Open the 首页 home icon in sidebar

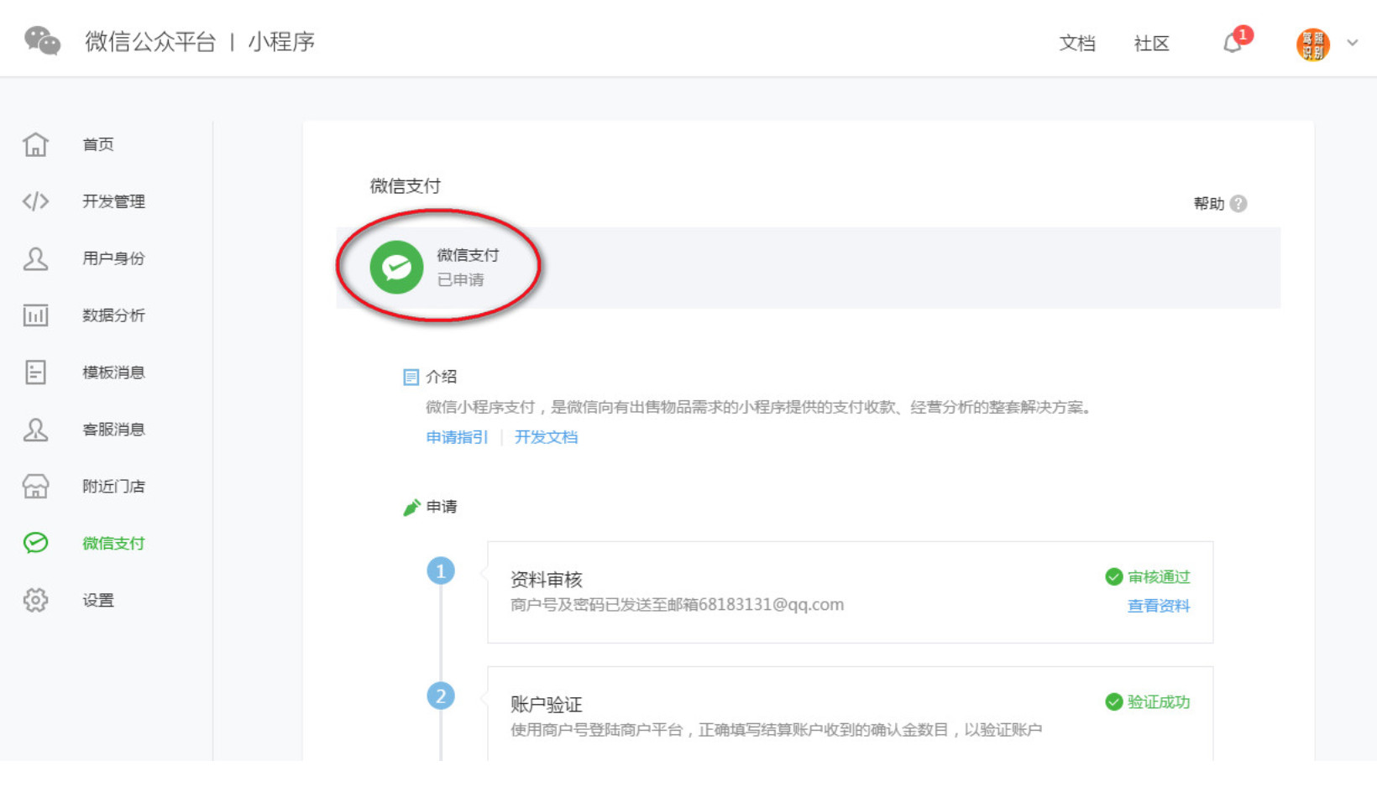tap(35, 144)
